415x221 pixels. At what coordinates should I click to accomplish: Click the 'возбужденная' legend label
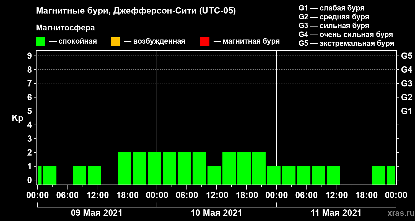tap(159, 42)
